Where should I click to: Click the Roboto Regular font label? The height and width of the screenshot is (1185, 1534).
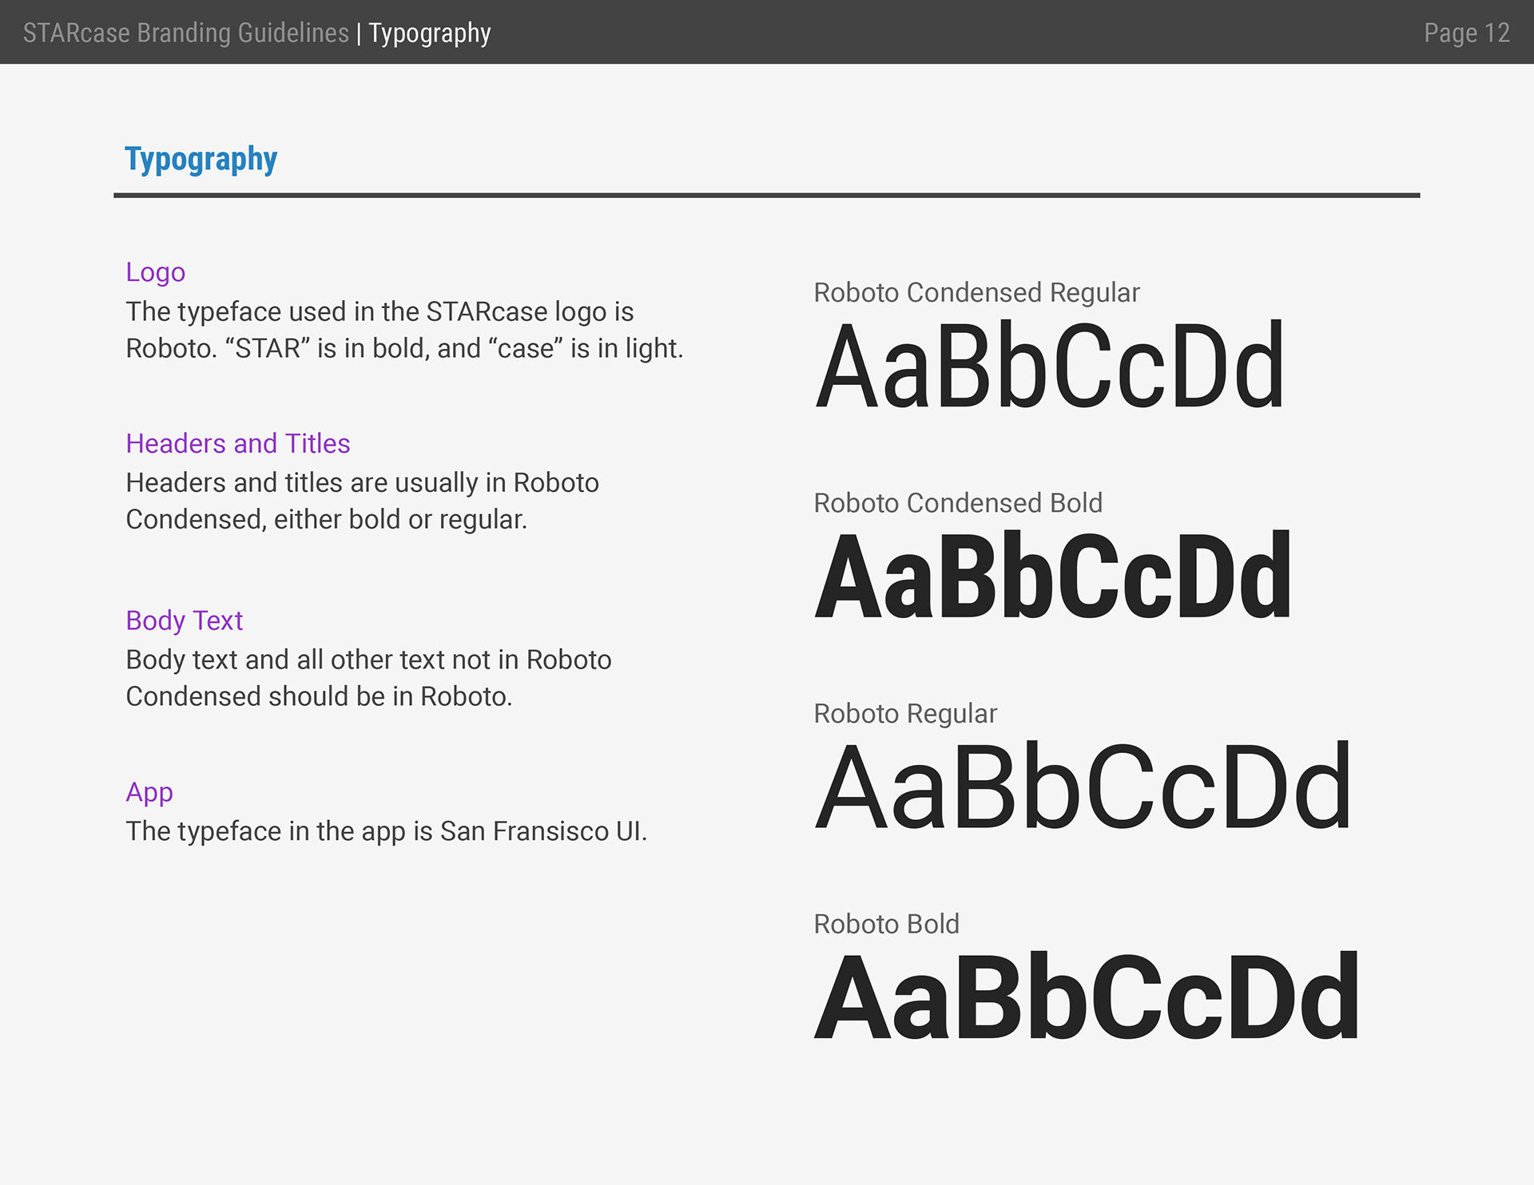tap(904, 713)
